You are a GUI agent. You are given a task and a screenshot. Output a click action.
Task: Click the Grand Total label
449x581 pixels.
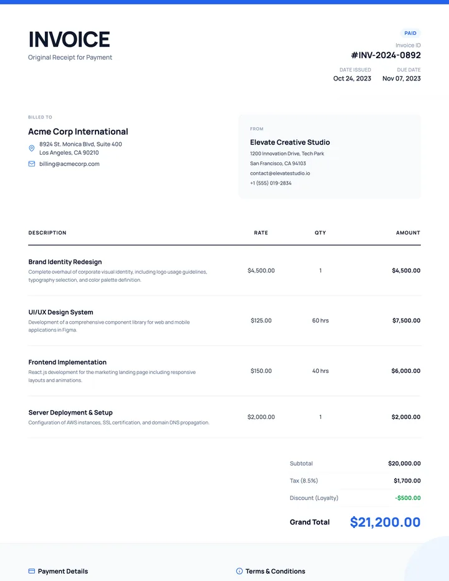309,522
